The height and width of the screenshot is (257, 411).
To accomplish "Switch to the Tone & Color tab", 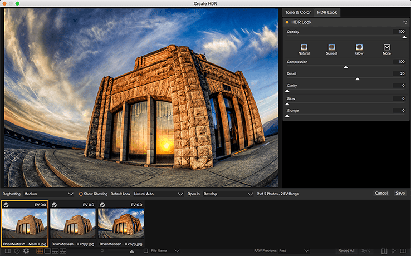I will (298, 12).
